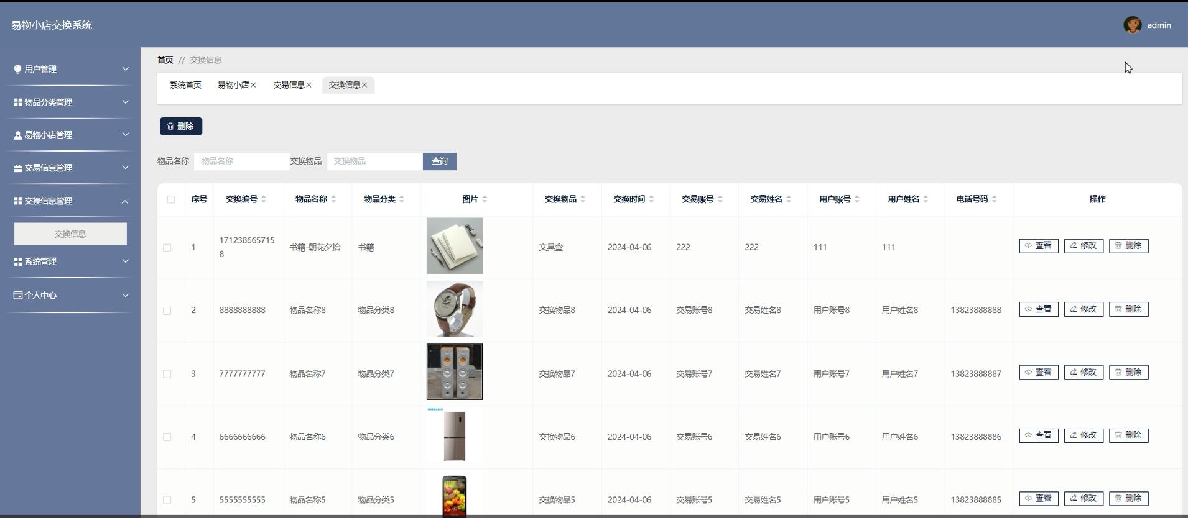Switch to the 易物小店 tab

[x=233, y=85]
